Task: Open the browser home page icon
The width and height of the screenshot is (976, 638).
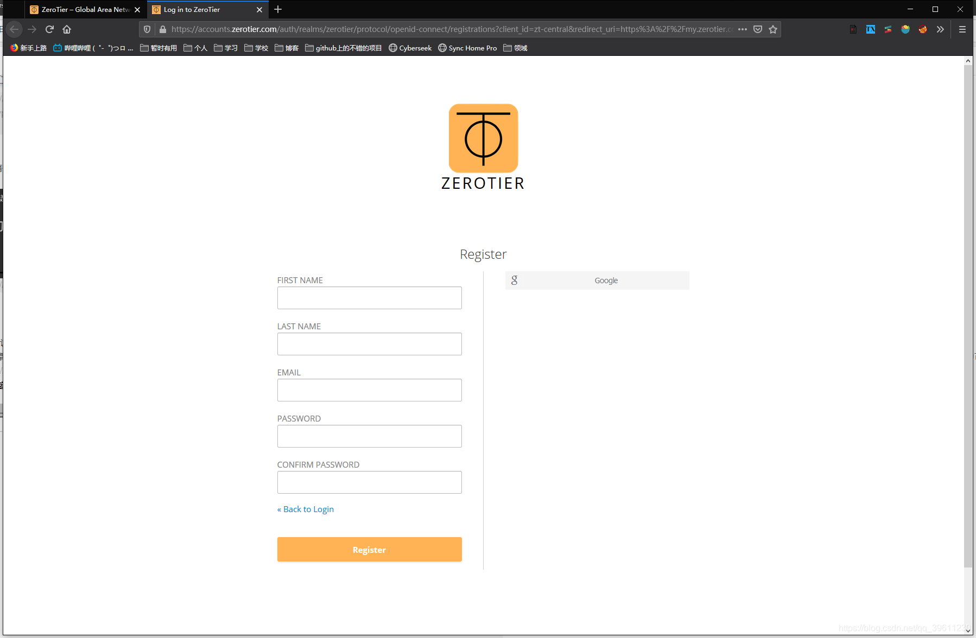Action: tap(67, 29)
